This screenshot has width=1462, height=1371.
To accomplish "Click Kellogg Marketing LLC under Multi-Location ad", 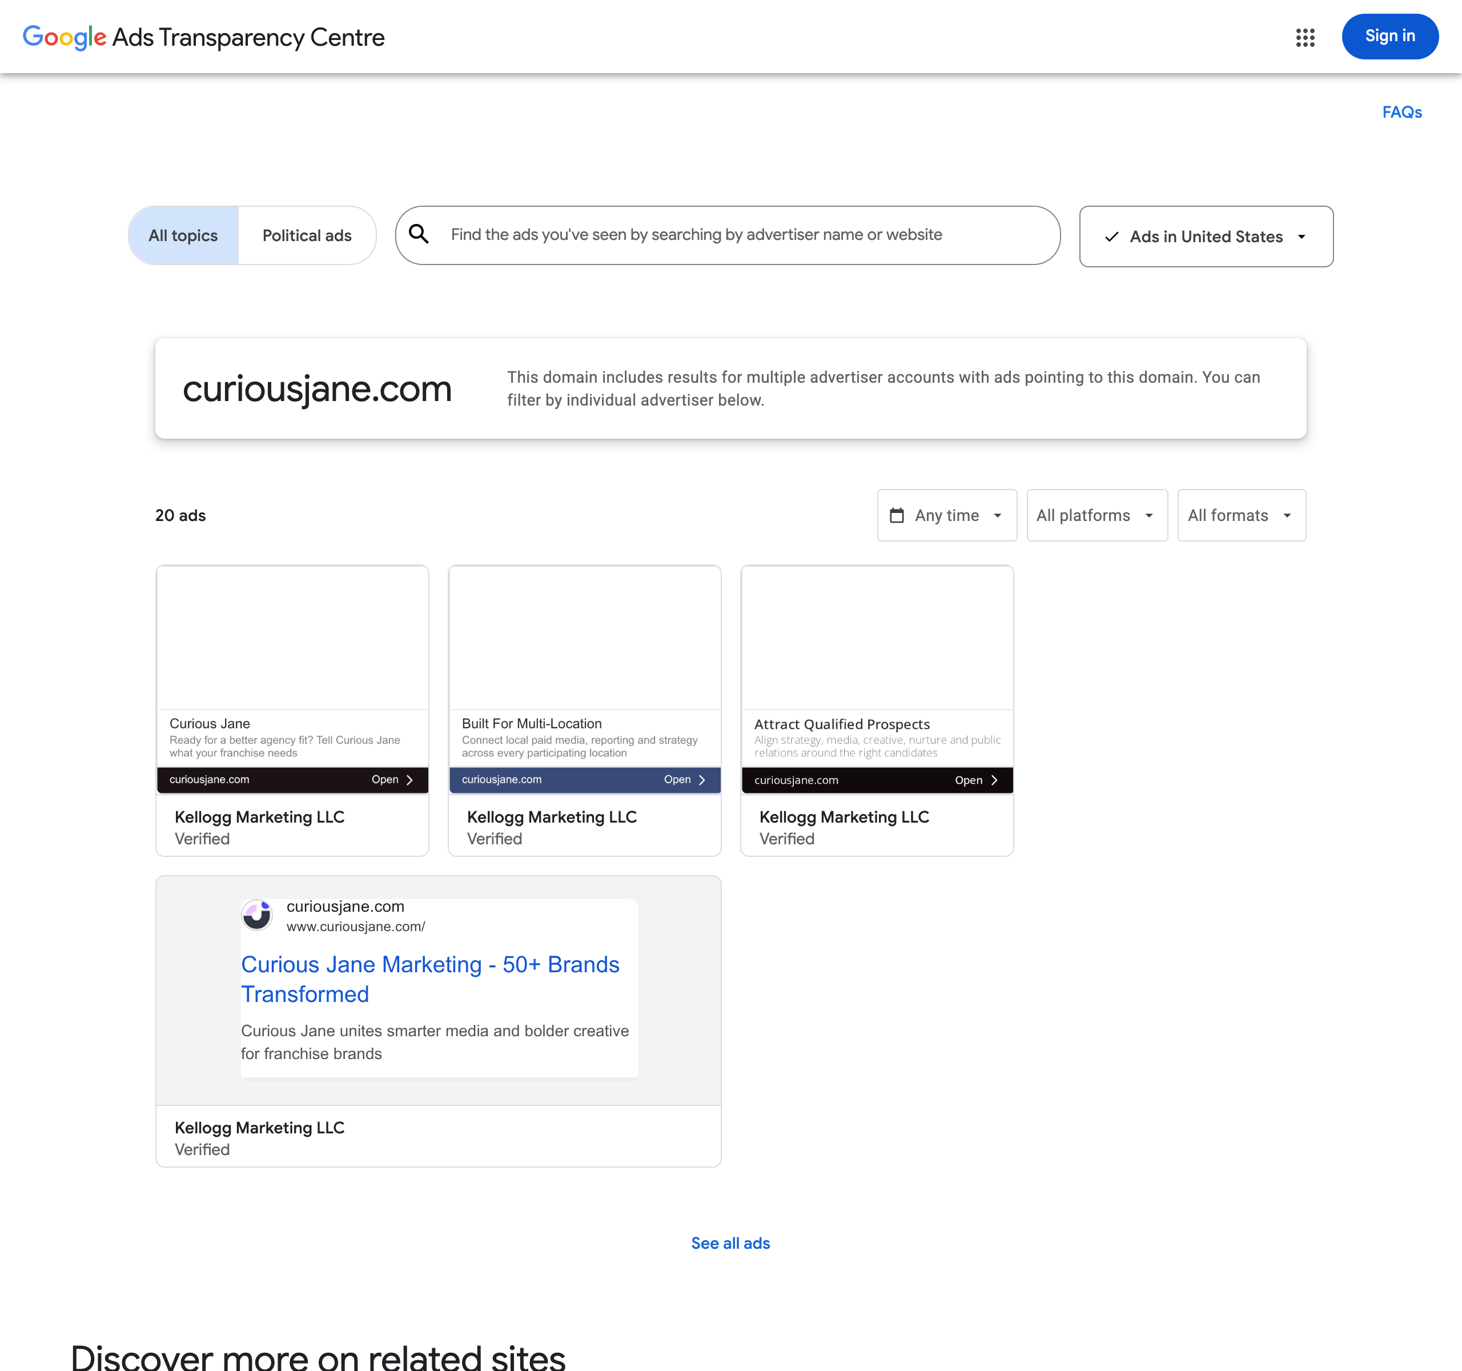I will coord(552,817).
